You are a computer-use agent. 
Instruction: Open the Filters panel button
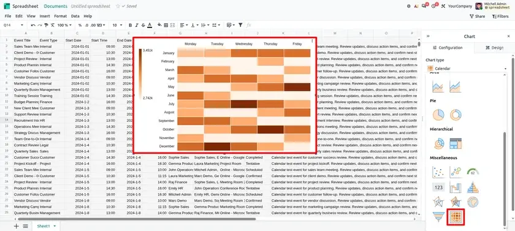pos(500,16)
